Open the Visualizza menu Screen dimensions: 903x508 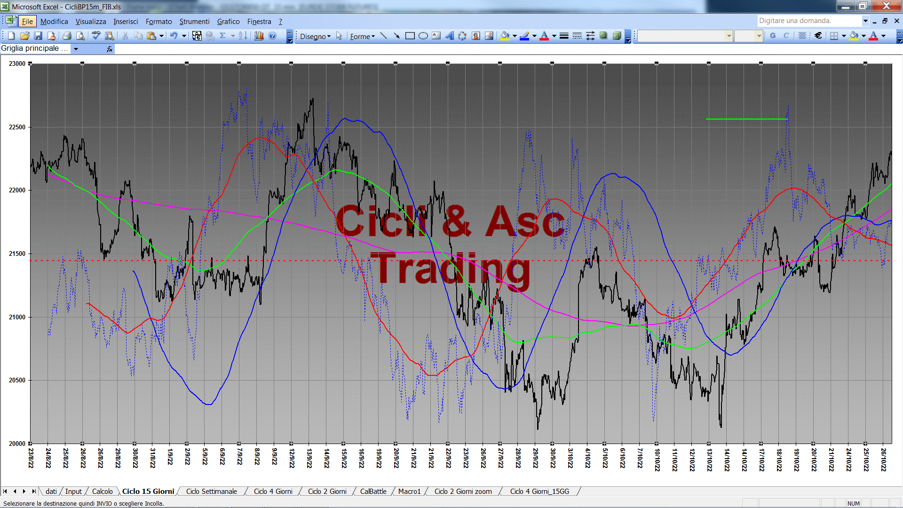(91, 21)
